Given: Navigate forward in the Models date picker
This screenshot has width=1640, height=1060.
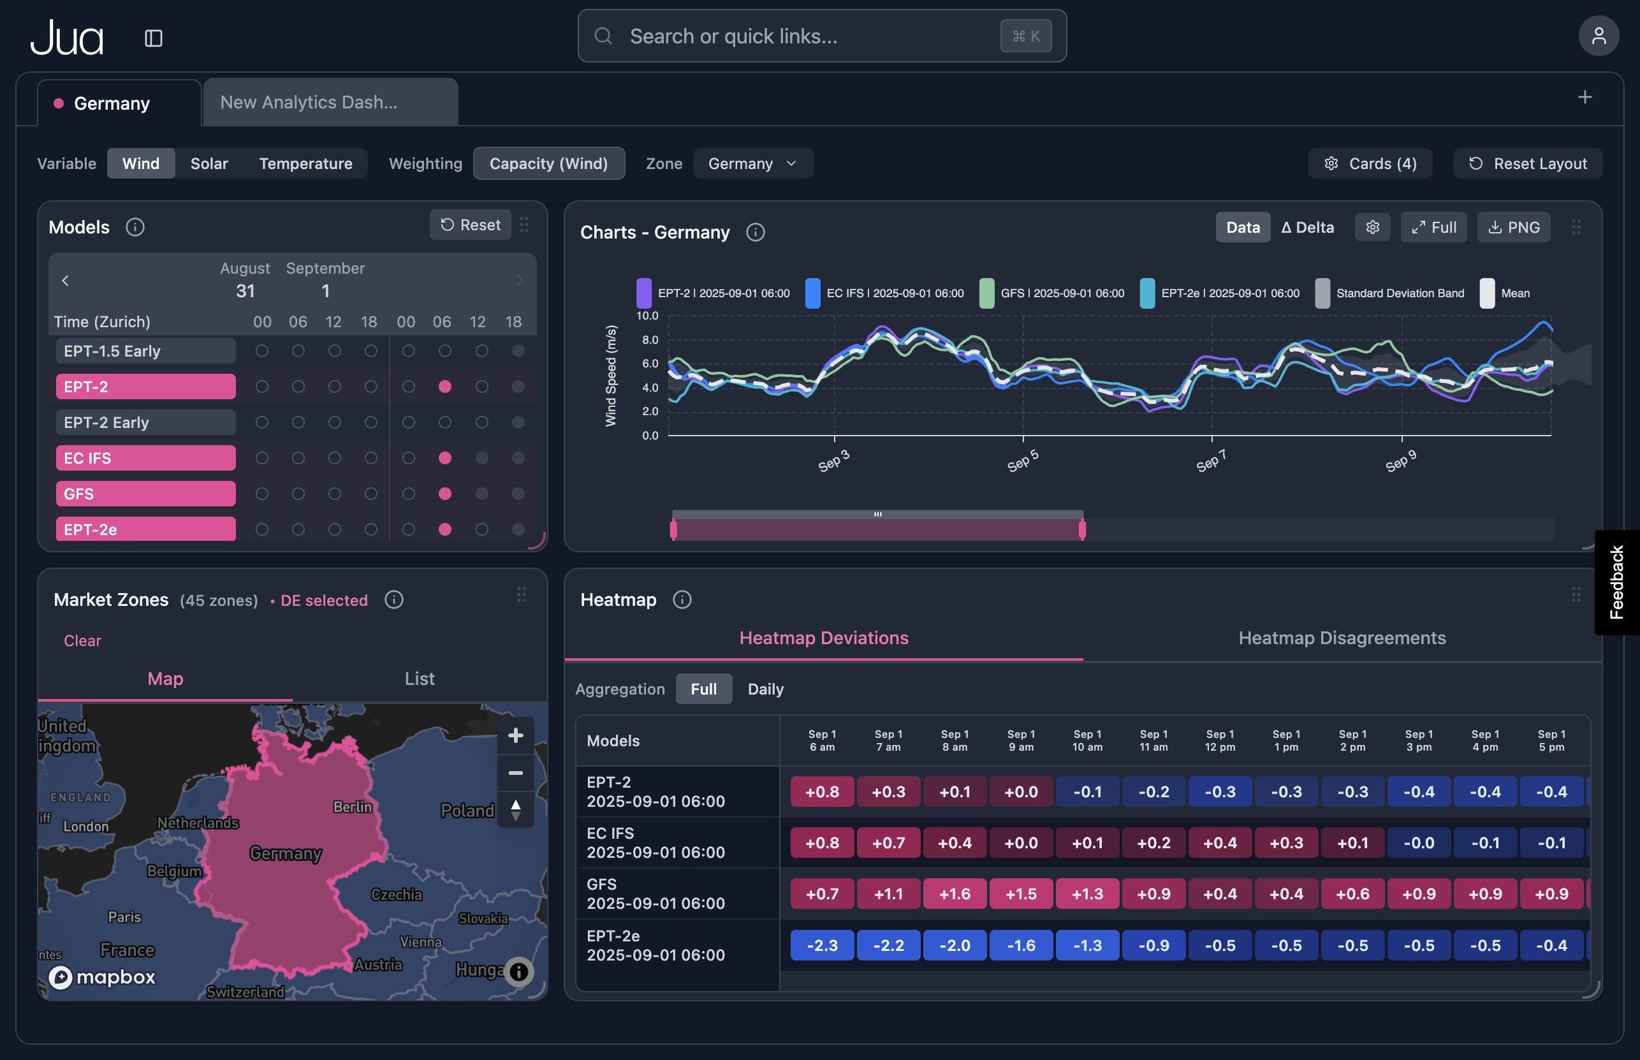Looking at the screenshot, I should point(521,280).
